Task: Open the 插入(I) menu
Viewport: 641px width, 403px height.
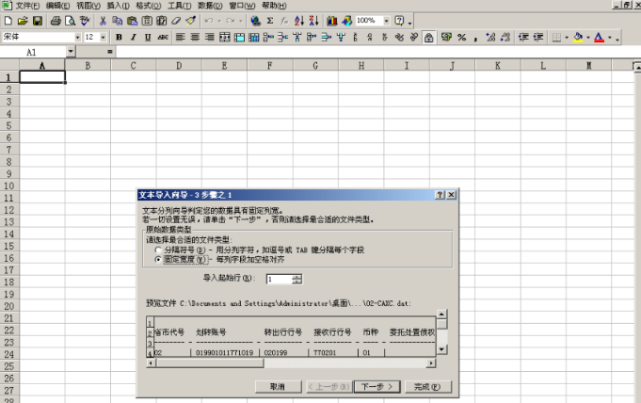Action: [119, 6]
